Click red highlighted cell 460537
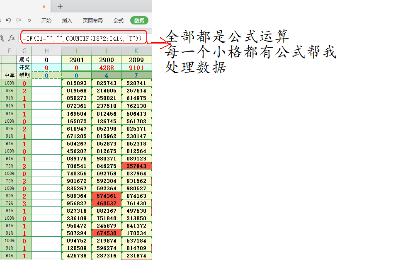This screenshot has width=403, height=262. 107,203
